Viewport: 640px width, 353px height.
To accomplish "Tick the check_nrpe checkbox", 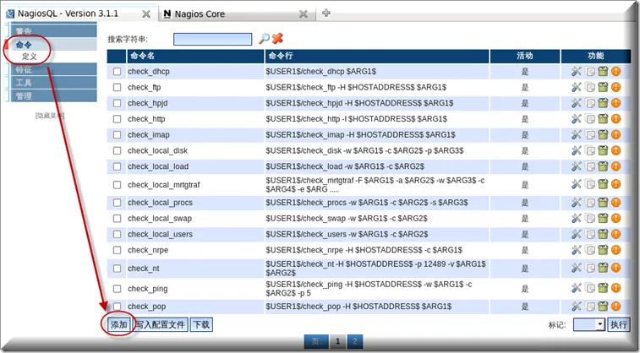I will tap(118, 250).
